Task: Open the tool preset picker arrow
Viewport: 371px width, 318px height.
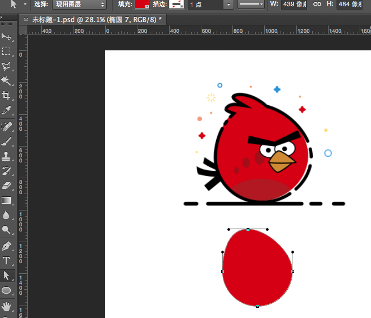Action: click(25, 4)
